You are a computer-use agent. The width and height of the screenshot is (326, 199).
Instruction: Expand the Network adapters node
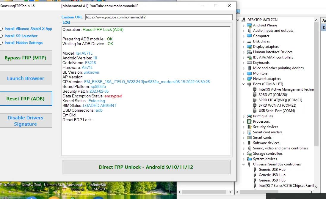244,79
